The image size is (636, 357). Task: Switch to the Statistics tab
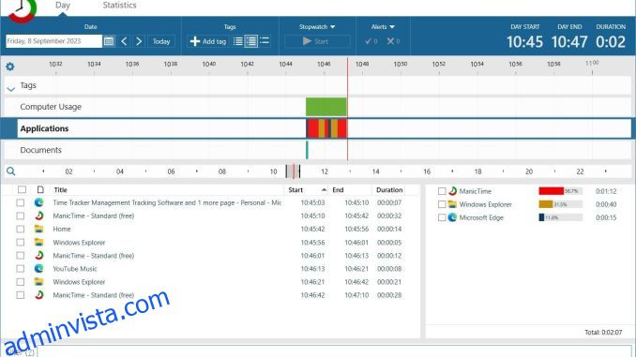click(x=119, y=6)
